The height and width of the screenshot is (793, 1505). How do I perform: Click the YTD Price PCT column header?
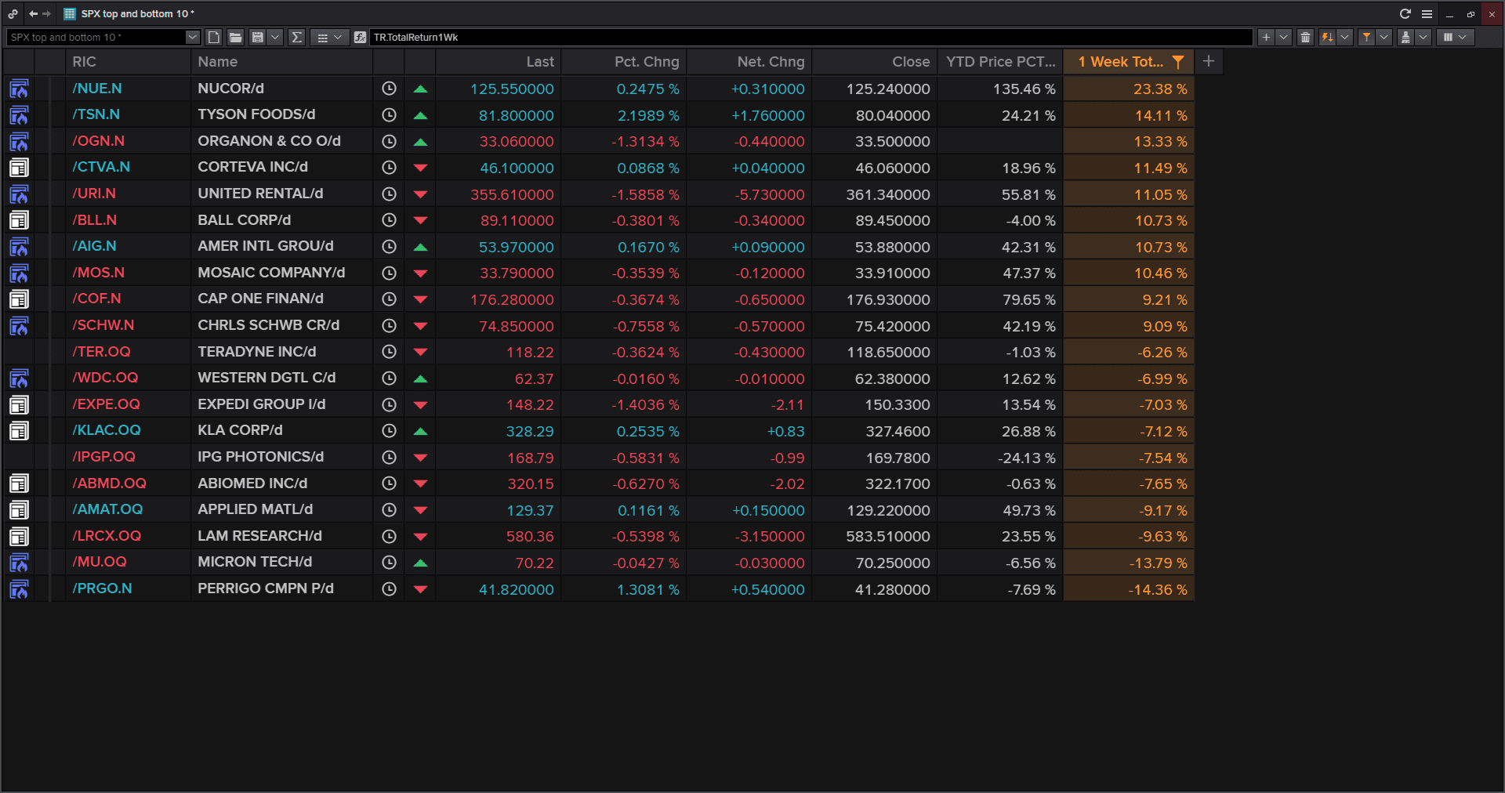[1000, 62]
